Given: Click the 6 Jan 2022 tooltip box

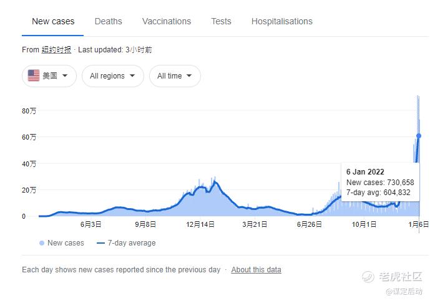Looking at the screenshot, I should (380, 182).
